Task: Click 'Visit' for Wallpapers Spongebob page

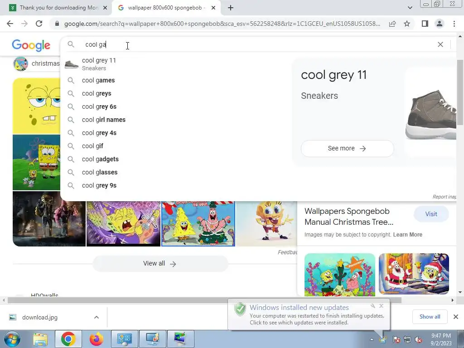Action: [431, 214]
